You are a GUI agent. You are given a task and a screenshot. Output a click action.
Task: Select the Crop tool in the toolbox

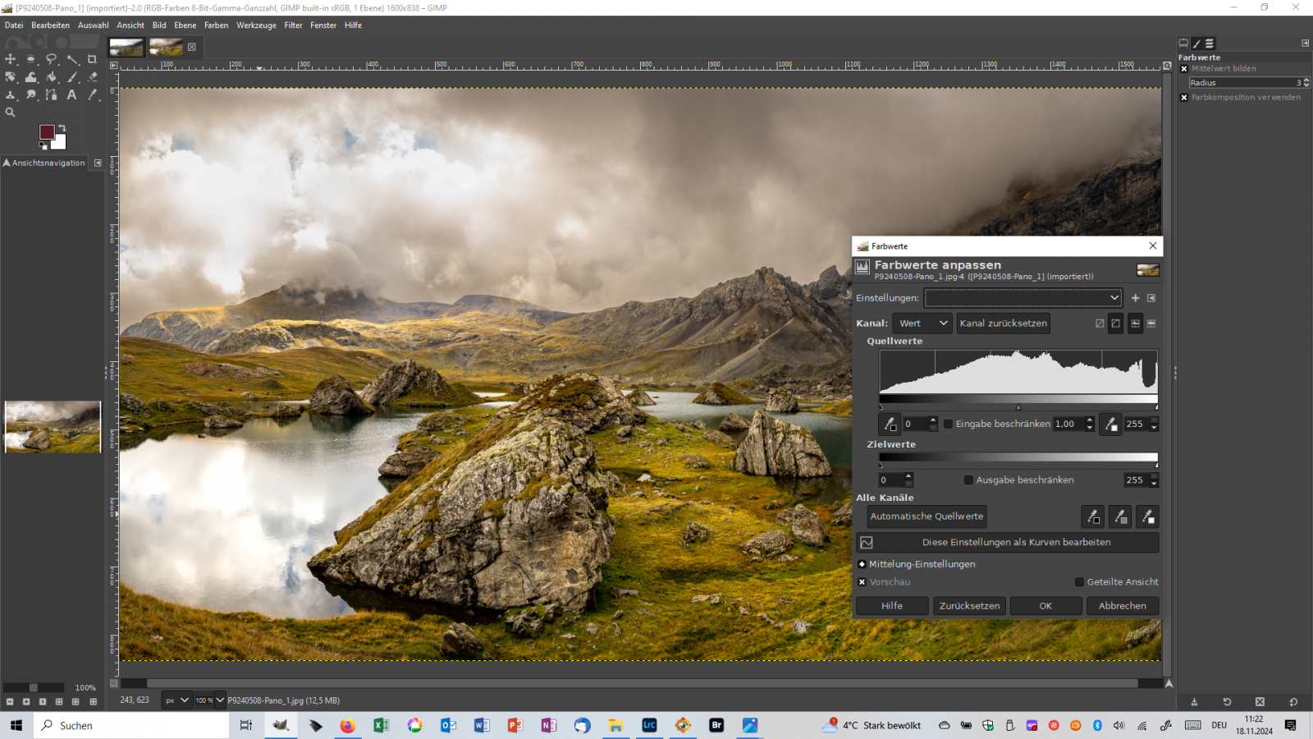click(x=92, y=59)
